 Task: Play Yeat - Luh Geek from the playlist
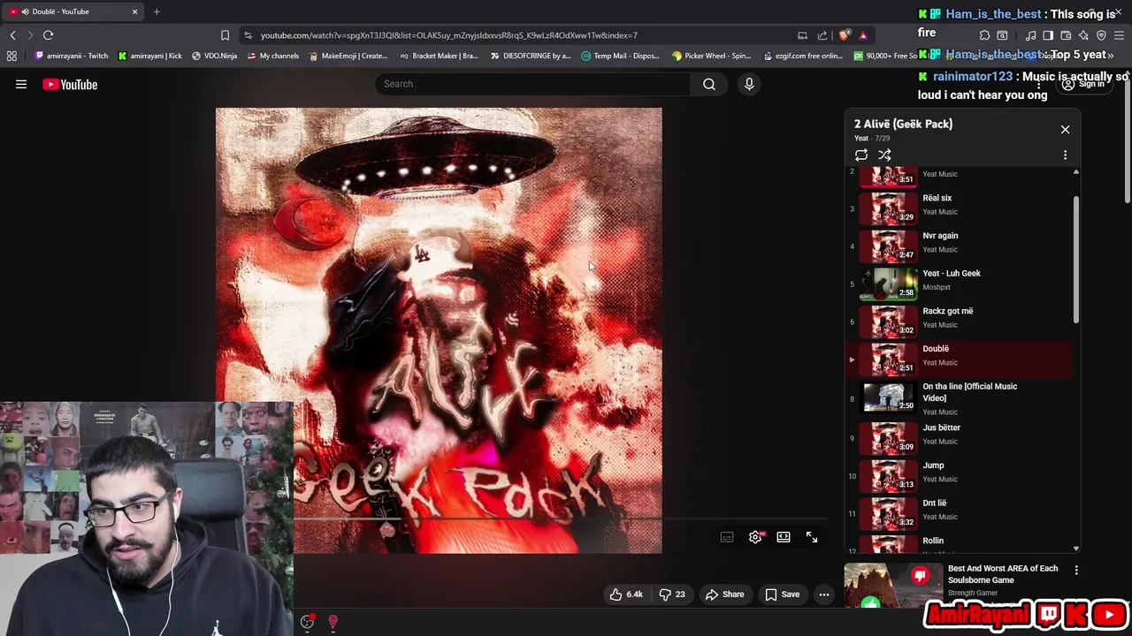point(959,284)
